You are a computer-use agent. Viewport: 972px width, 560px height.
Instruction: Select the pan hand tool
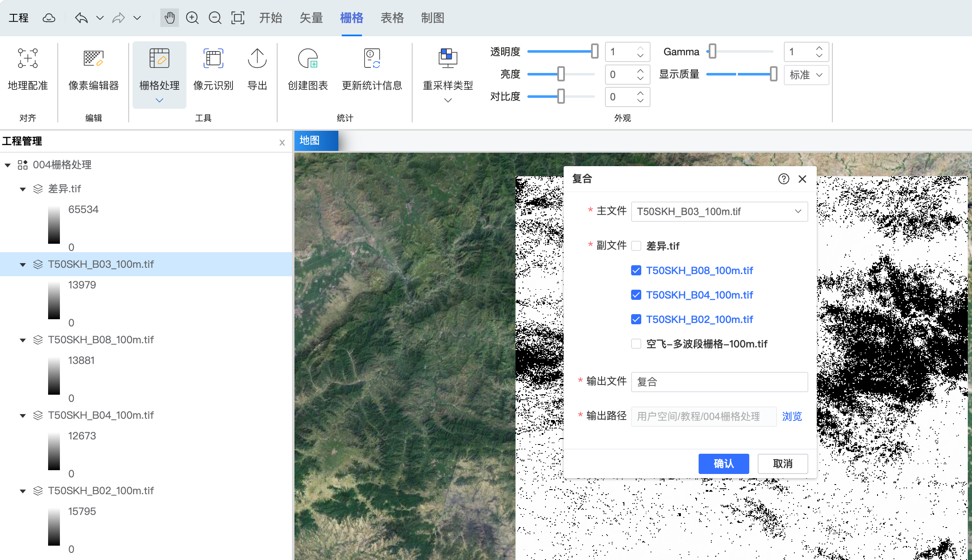point(170,18)
